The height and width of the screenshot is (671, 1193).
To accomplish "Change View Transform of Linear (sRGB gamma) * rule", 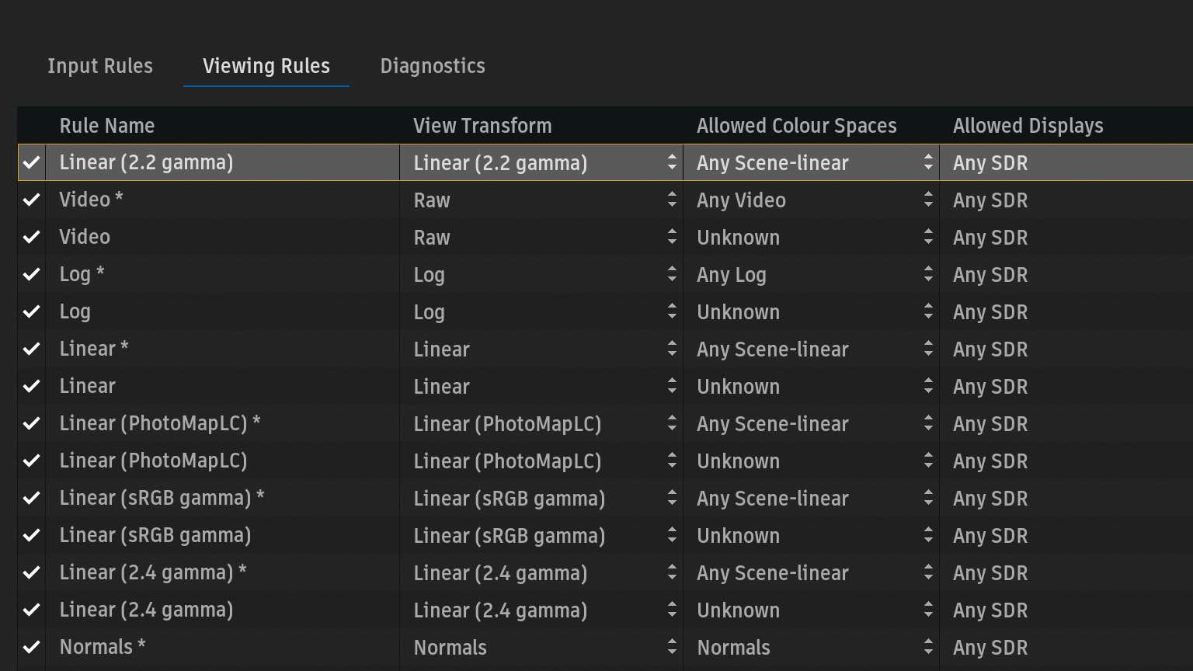I will point(671,499).
